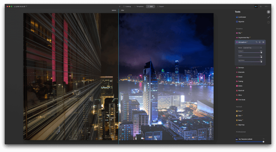This screenshot has width=276, height=152.
Task: Open the Templates tab
Action: point(138,6)
